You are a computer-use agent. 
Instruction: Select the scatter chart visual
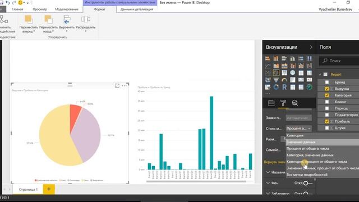(x=268, y=73)
